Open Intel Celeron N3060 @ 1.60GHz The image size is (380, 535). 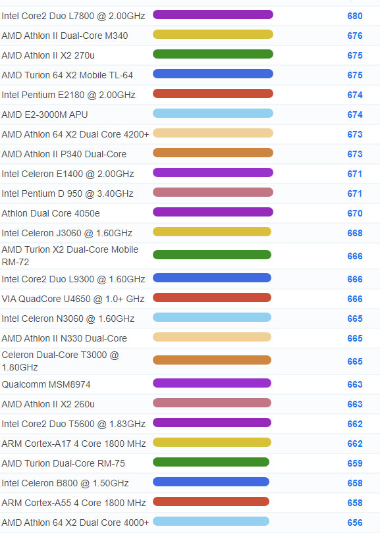[68, 319]
